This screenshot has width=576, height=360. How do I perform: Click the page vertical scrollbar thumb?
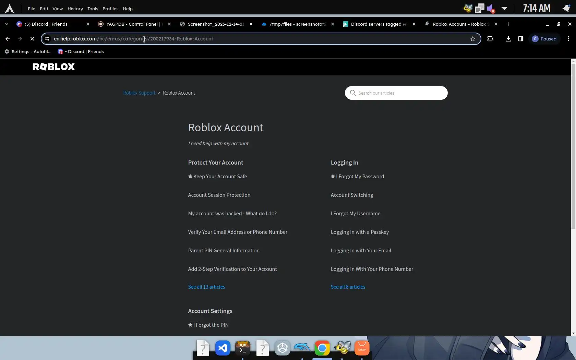(x=573, y=146)
